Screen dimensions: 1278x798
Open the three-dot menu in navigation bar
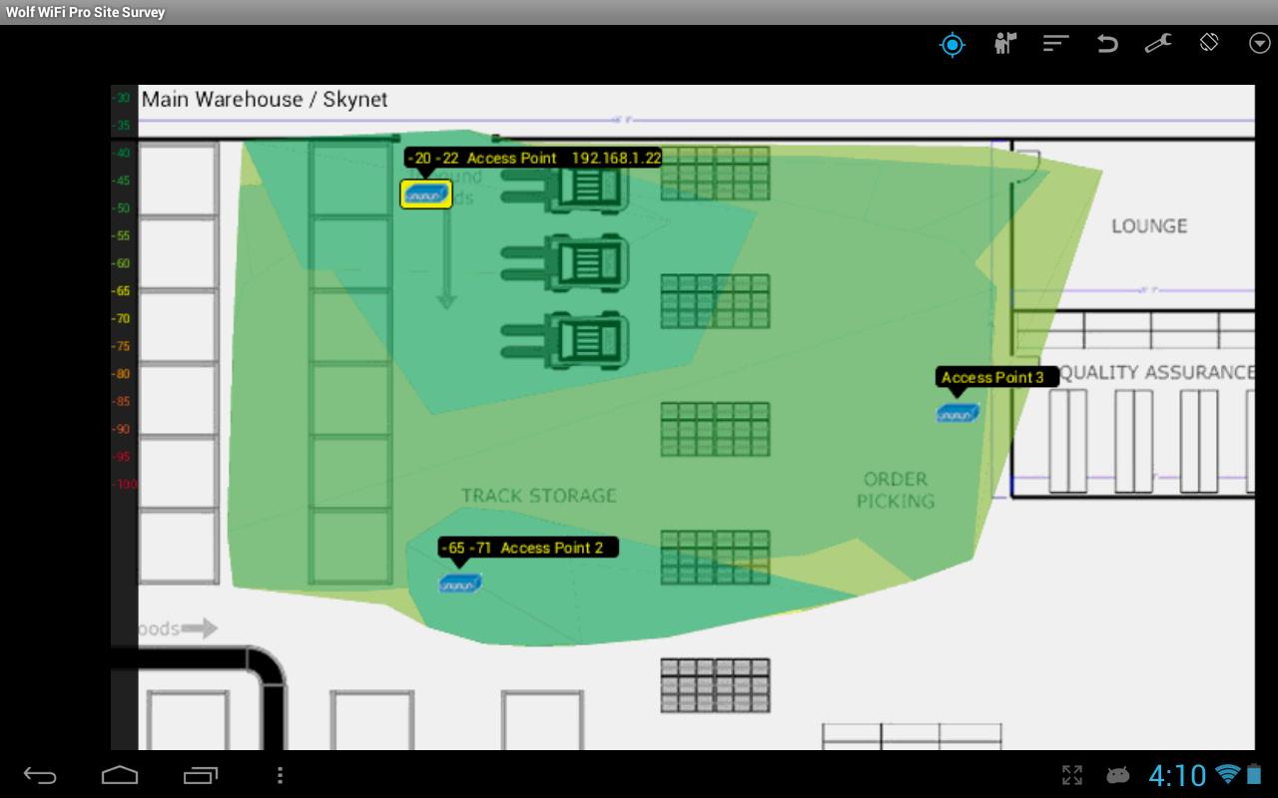click(280, 775)
